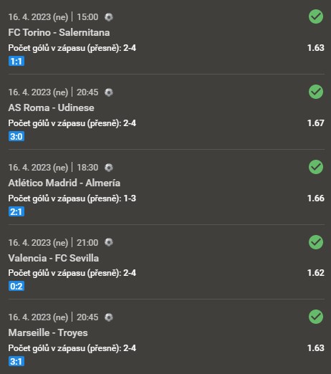Click the 1.67 odds value

[316, 123]
